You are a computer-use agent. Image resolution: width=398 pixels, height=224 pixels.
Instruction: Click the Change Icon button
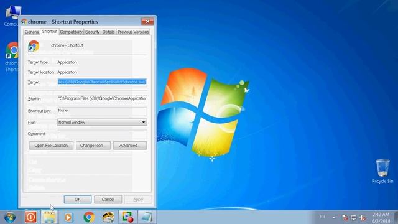point(93,146)
